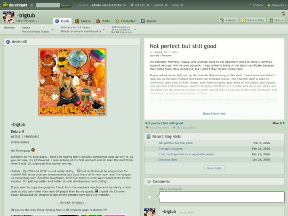
Task: Focus the Add a Comment text box
Action: [222, 197]
